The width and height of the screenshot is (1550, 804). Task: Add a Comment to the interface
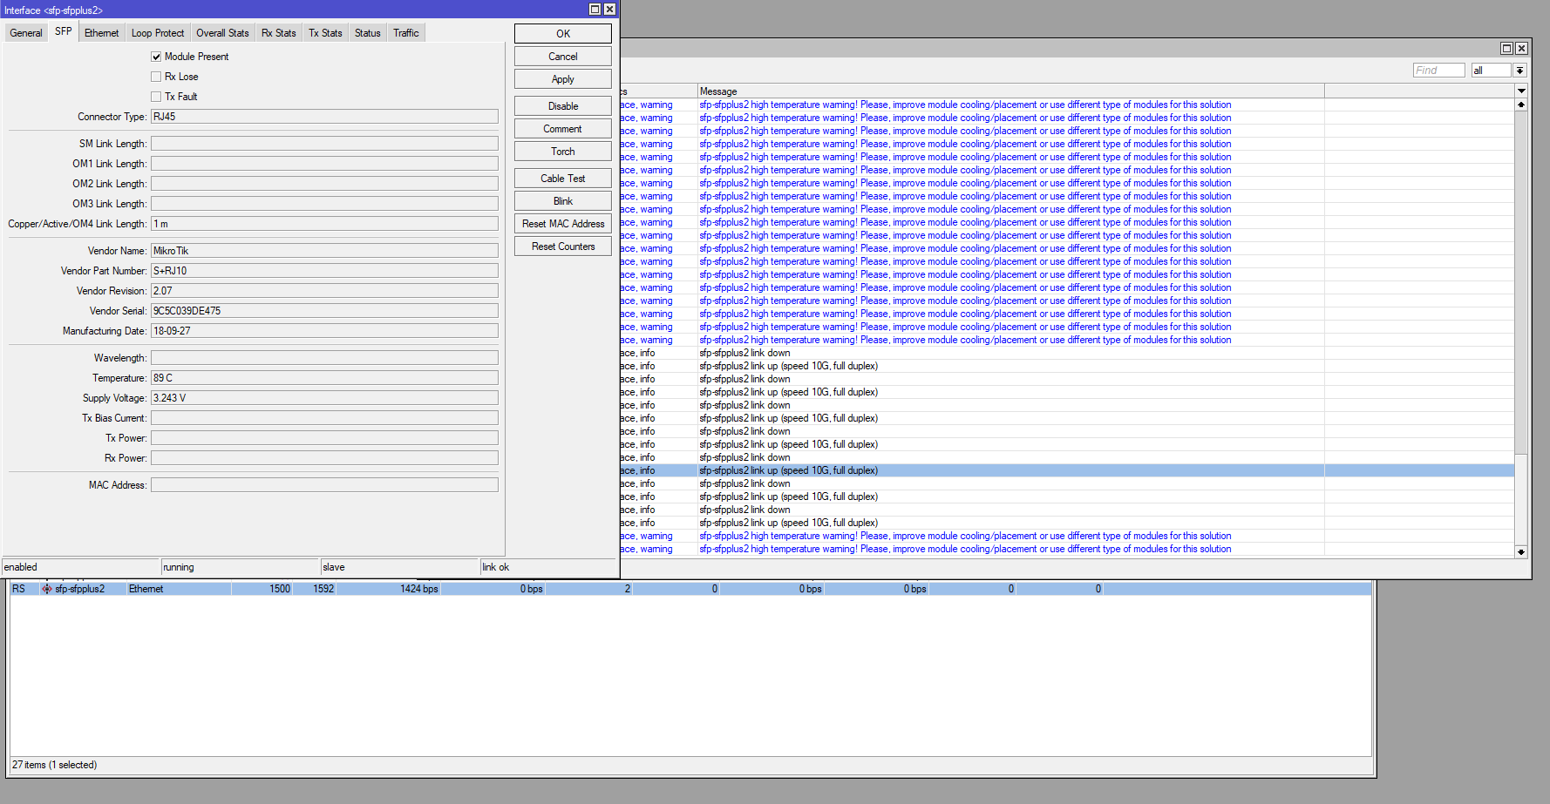click(x=563, y=129)
